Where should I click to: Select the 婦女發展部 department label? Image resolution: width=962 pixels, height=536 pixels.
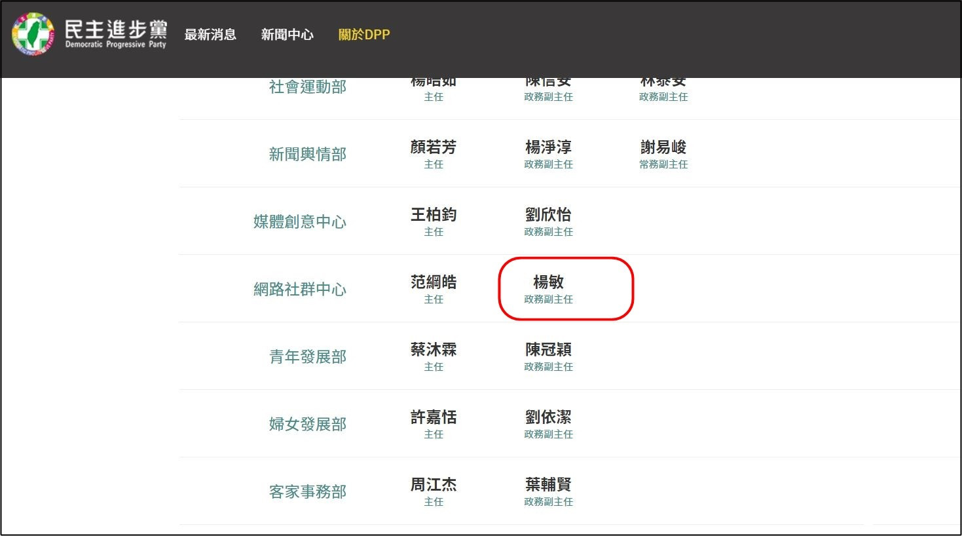[x=308, y=424]
